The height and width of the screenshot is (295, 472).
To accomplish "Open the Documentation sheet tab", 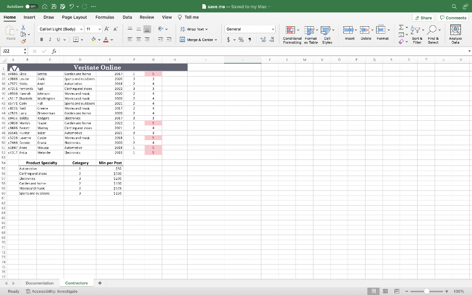I will (40, 283).
